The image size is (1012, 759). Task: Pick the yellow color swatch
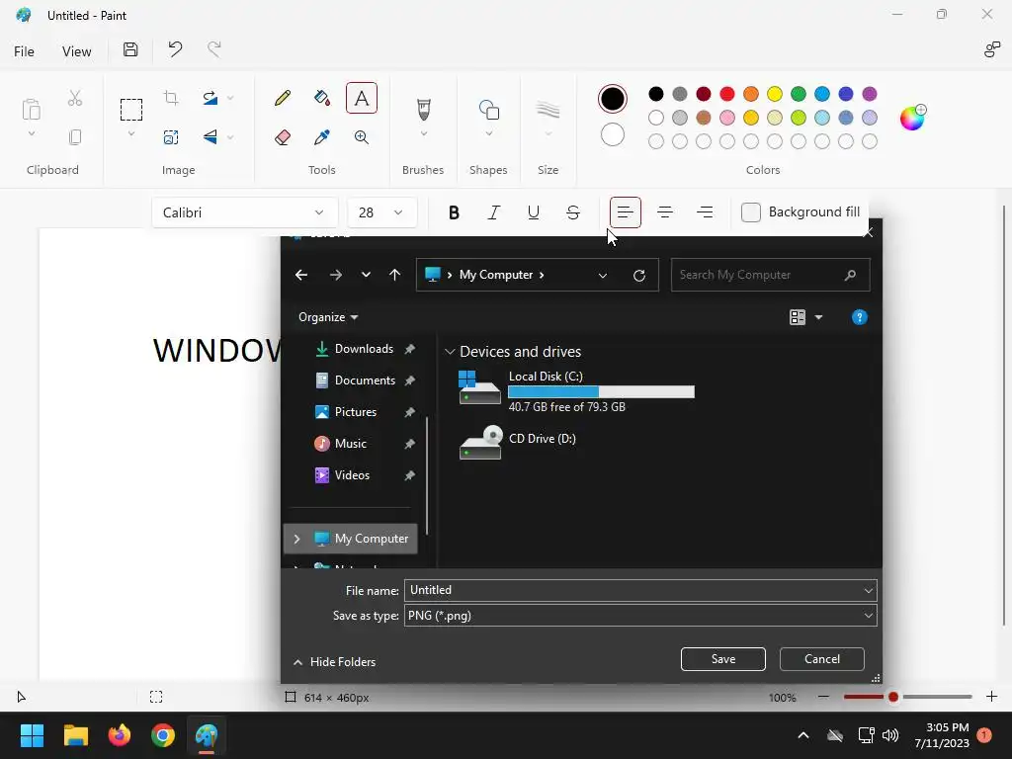(775, 94)
